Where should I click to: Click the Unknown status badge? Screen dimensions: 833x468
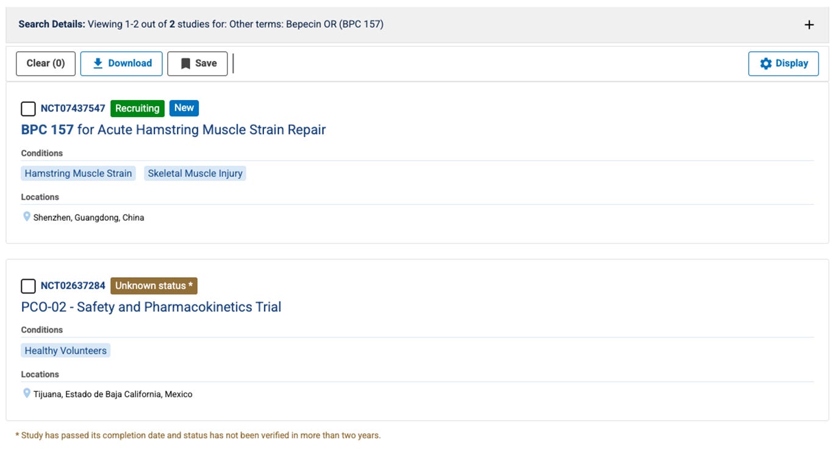154,286
